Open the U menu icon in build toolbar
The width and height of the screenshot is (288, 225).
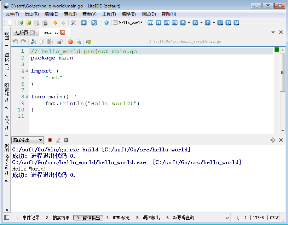[220, 23]
